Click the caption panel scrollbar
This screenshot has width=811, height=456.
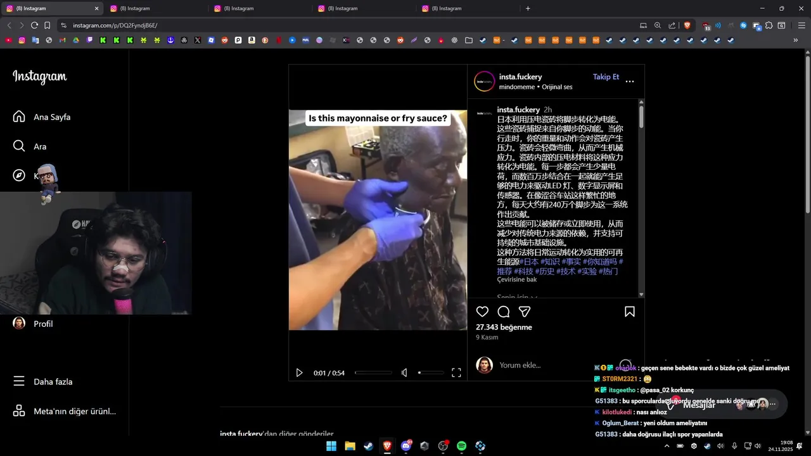pyautogui.click(x=641, y=117)
